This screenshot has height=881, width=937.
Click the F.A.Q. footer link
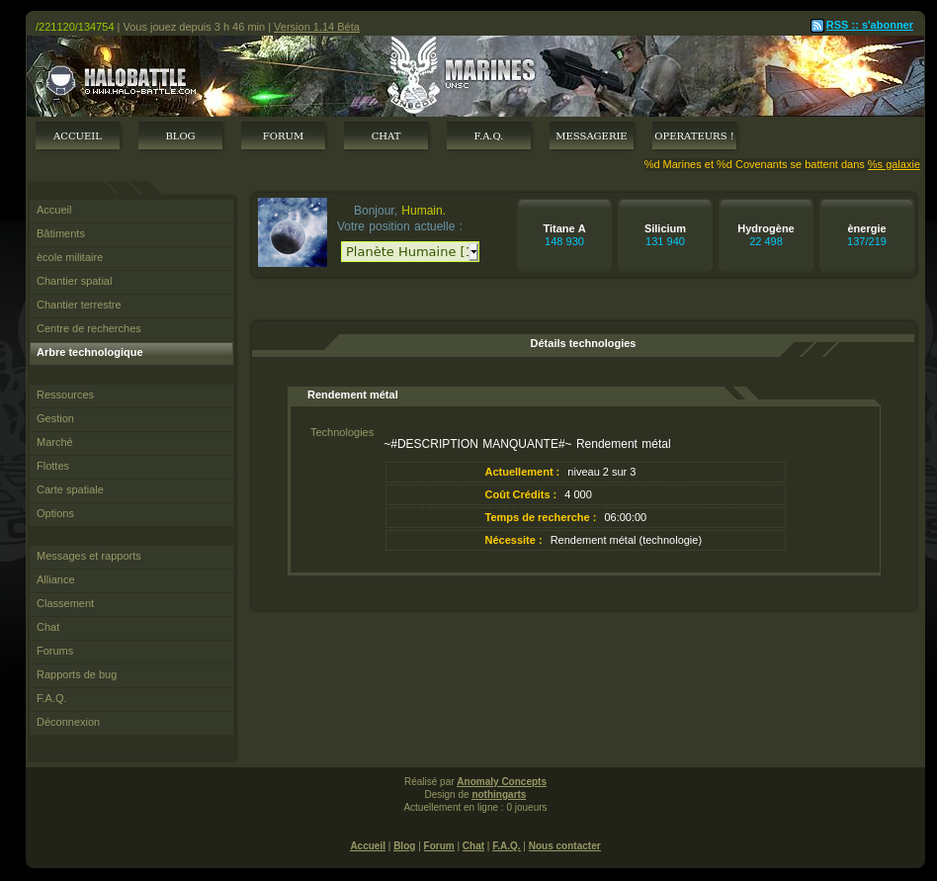[x=506, y=846]
